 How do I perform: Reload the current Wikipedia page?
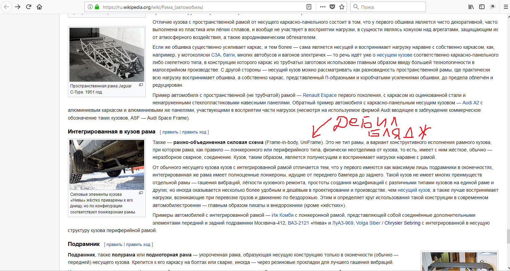click(x=28, y=7)
